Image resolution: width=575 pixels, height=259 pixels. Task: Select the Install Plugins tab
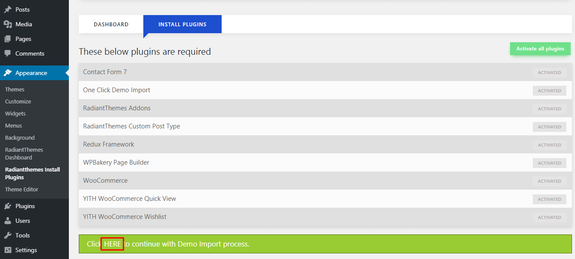click(182, 25)
